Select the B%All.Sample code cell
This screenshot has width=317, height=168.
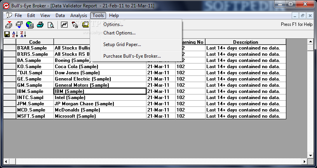[x=35, y=48]
